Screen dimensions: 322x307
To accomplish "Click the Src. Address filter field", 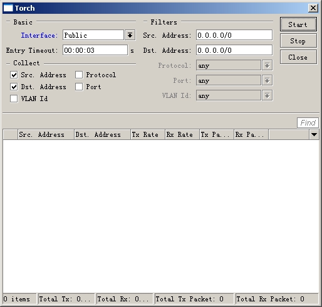I will pyautogui.click(x=234, y=35).
